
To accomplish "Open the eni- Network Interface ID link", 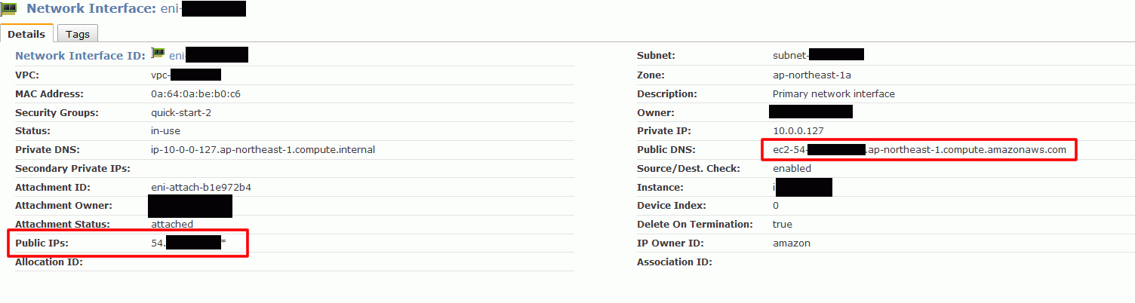I will point(208,55).
